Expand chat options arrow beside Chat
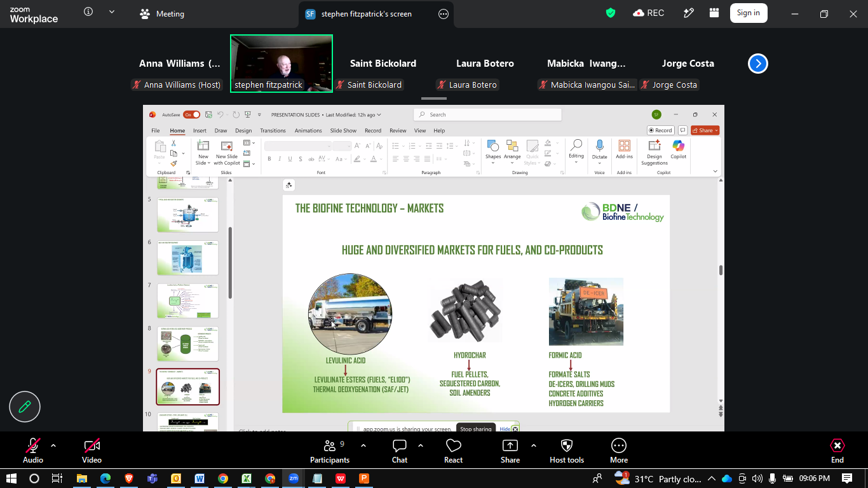This screenshot has width=868, height=488. pyautogui.click(x=421, y=445)
